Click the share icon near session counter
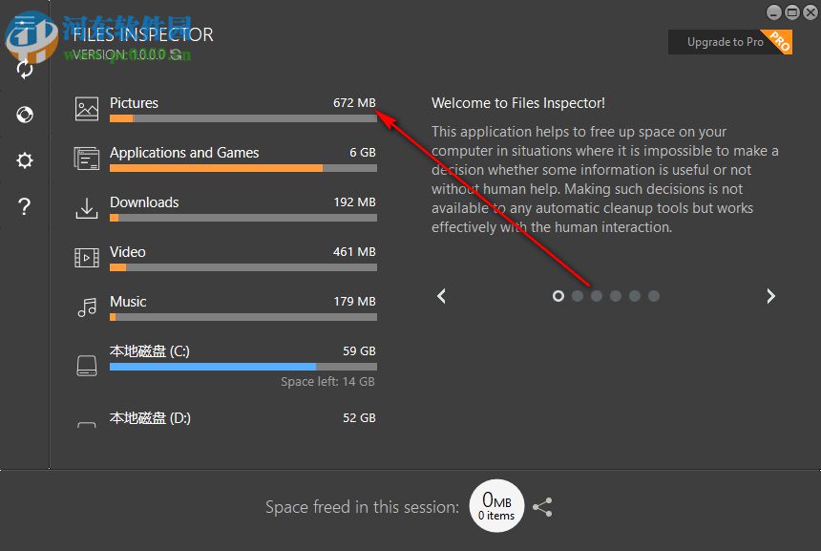Image resolution: width=821 pixels, height=551 pixels. tap(542, 507)
